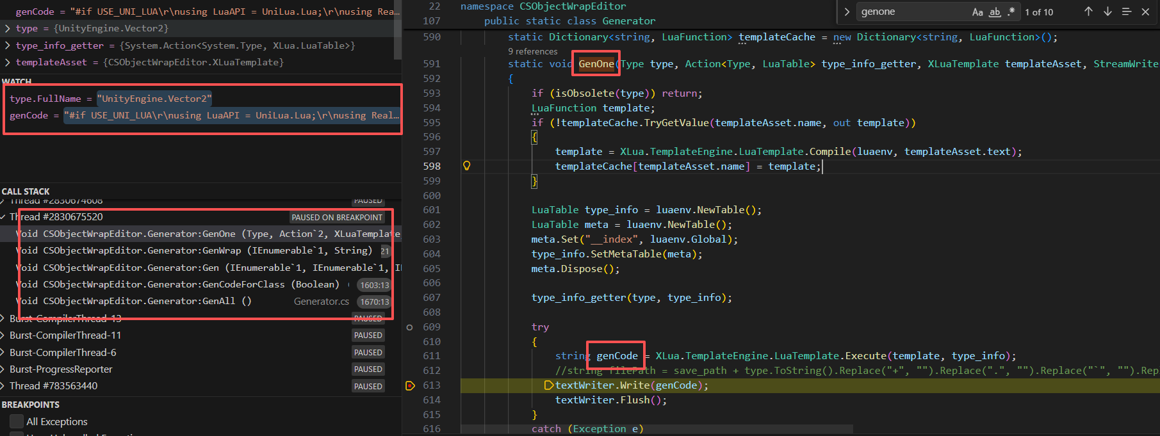Click the GenOne method name on line 591

coord(596,64)
